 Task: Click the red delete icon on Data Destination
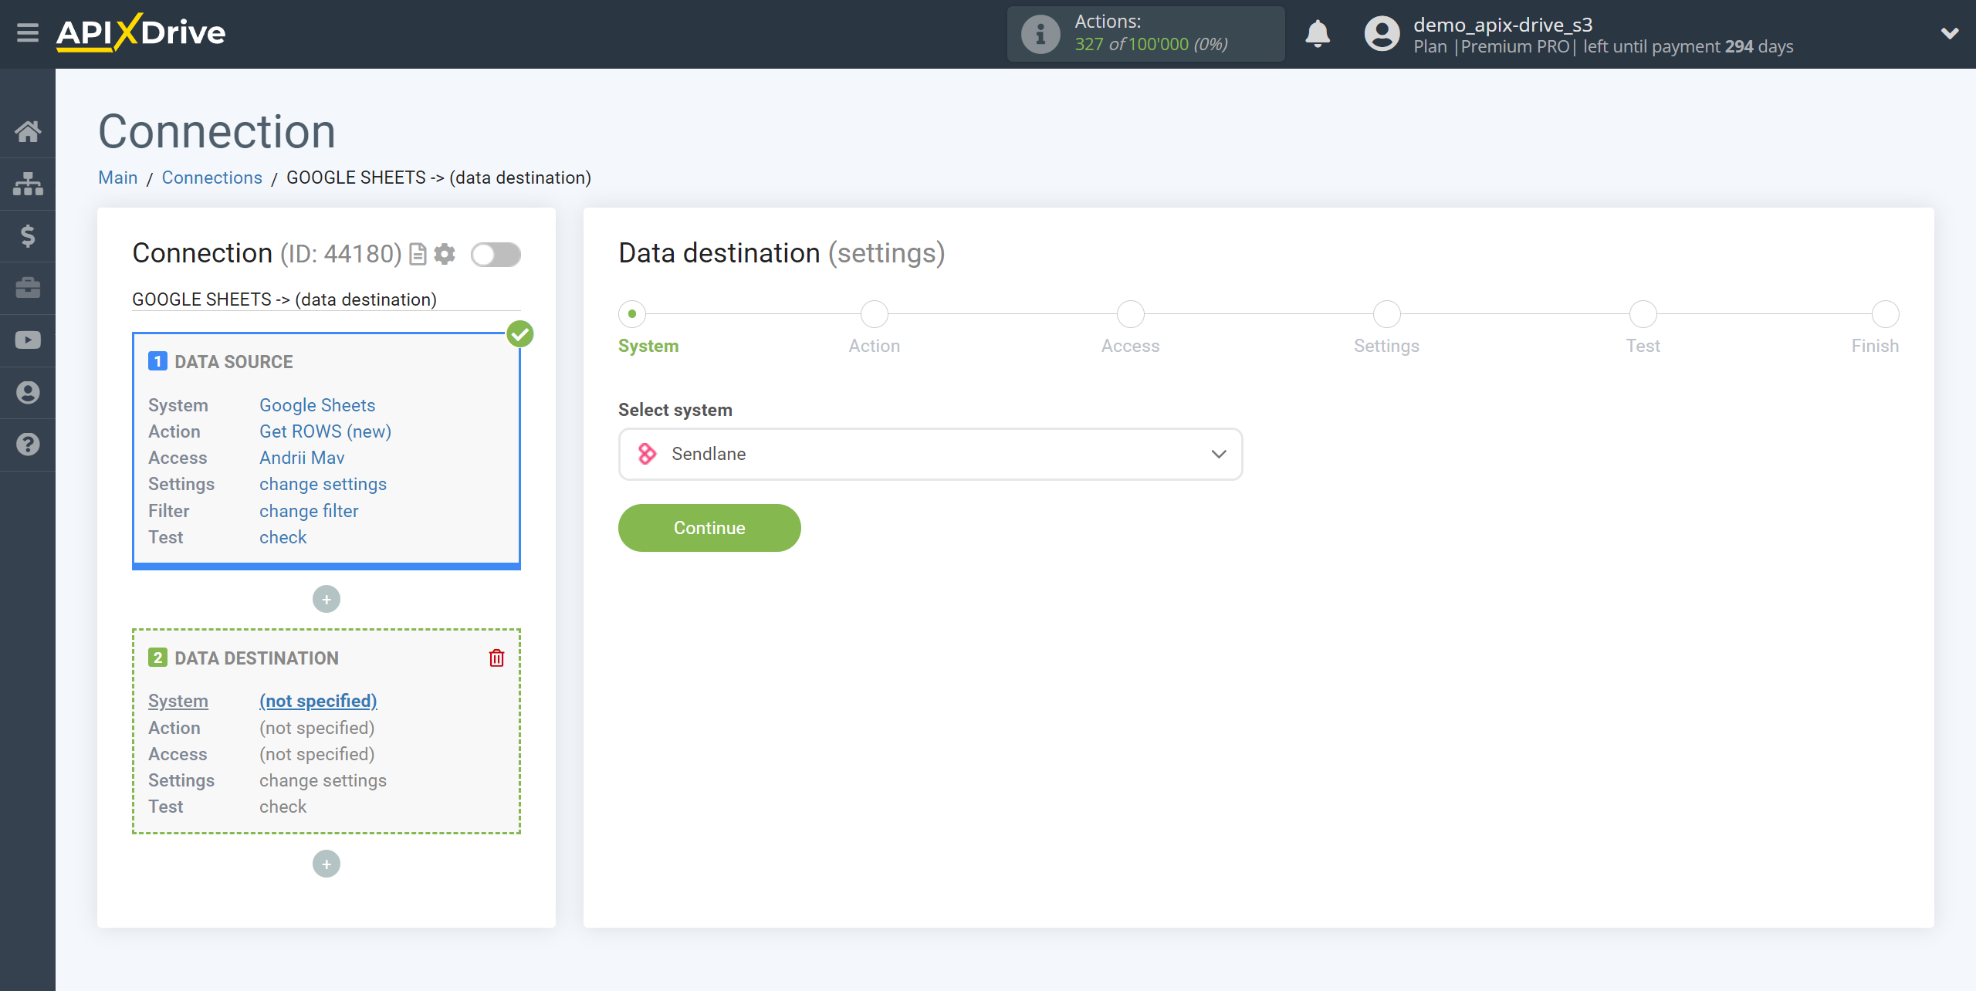click(496, 658)
